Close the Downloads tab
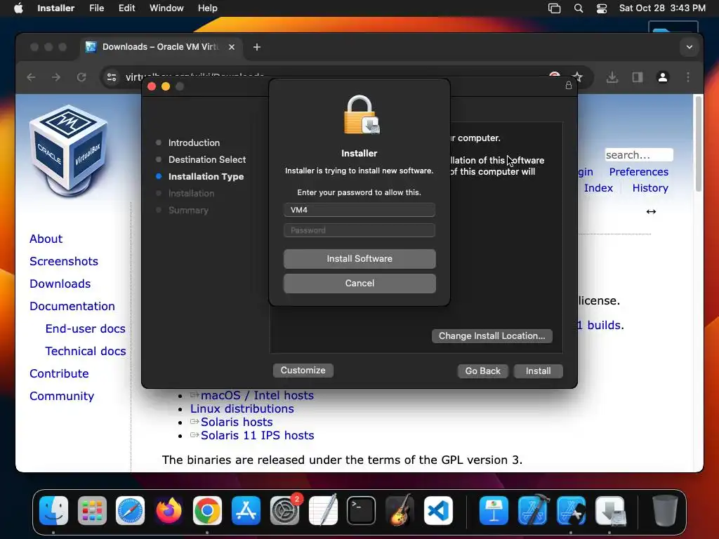 [x=232, y=47]
